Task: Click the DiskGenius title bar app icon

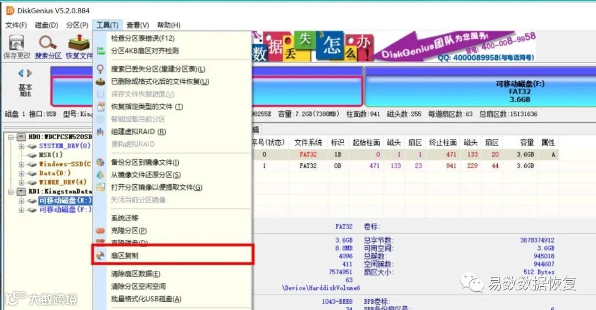Action: pyautogui.click(x=10, y=10)
